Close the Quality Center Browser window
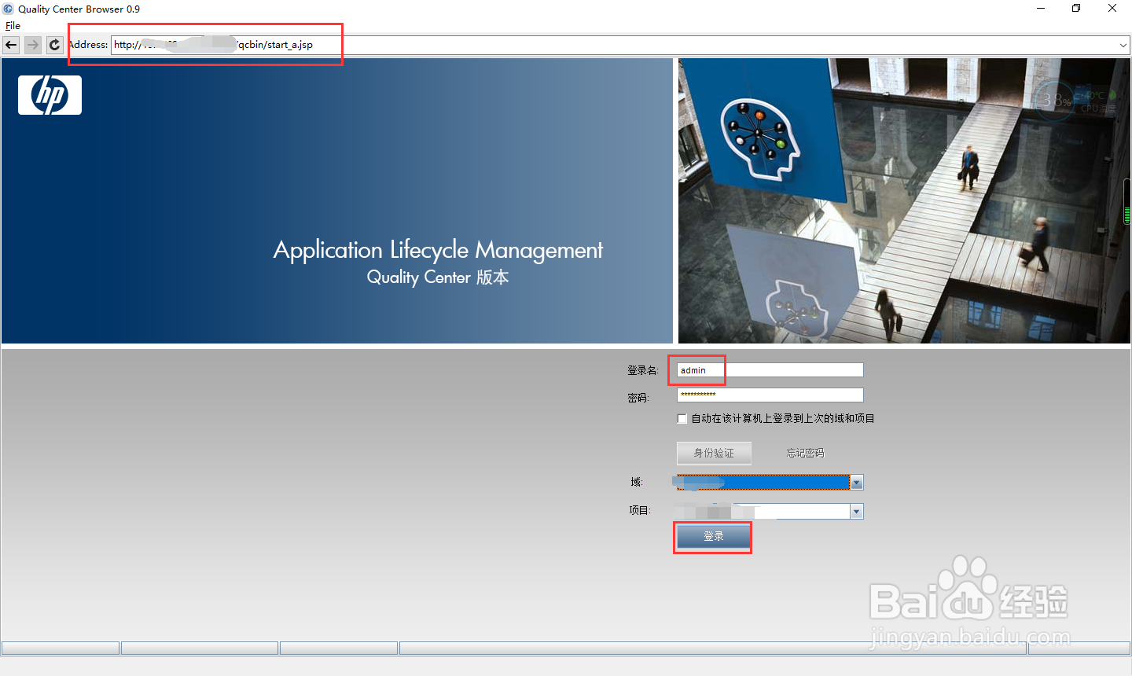This screenshot has width=1132, height=676. (x=1112, y=9)
